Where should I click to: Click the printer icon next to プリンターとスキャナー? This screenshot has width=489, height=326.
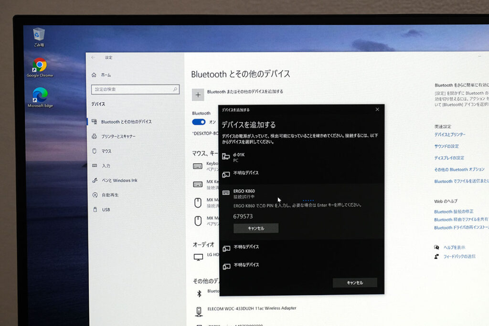94,136
